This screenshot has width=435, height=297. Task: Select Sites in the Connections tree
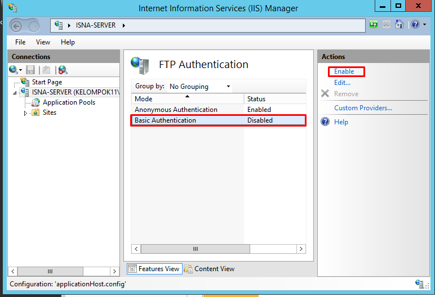[x=50, y=112]
